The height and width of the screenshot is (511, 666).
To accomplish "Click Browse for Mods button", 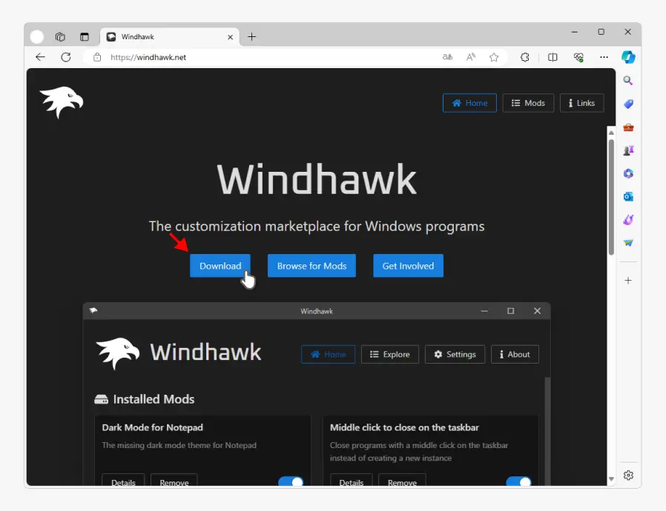I will point(311,266).
